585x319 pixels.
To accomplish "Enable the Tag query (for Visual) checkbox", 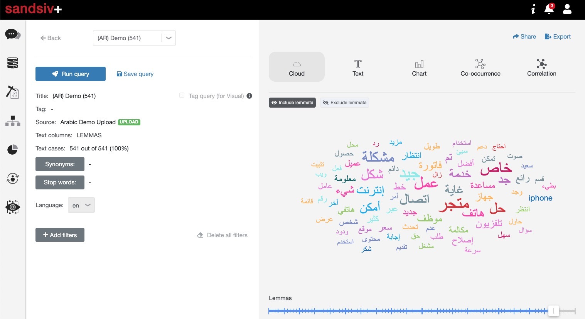I will [x=182, y=95].
